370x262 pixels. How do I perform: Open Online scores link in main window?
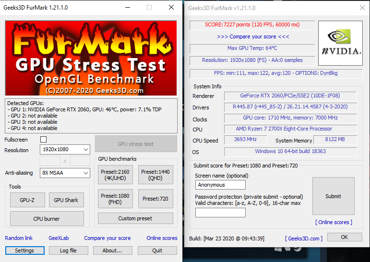point(162,238)
